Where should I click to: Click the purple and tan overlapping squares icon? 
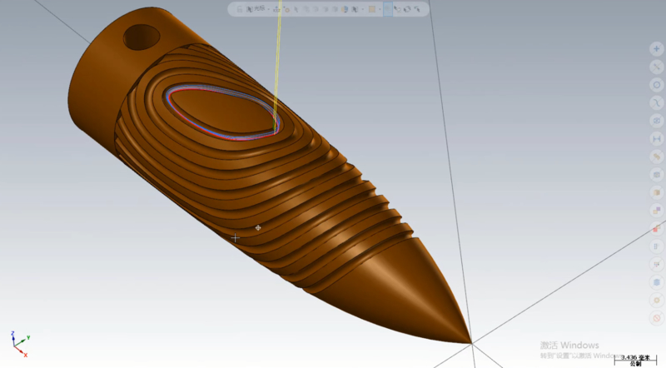(x=657, y=211)
